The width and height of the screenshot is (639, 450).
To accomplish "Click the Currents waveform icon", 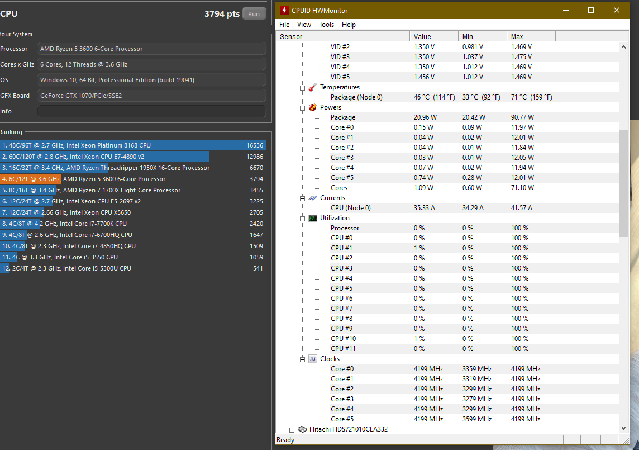I will click(x=313, y=198).
